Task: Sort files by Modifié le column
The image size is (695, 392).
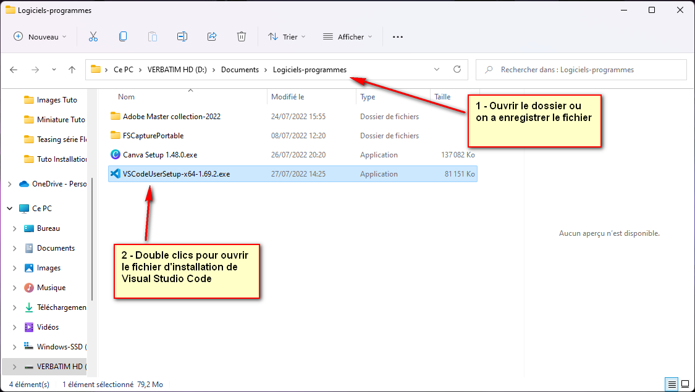Action: coord(288,97)
